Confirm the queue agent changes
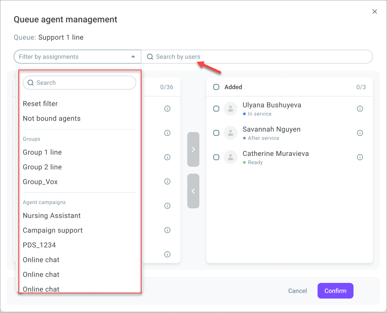Image resolution: width=387 pixels, height=313 pixels. 335,291
